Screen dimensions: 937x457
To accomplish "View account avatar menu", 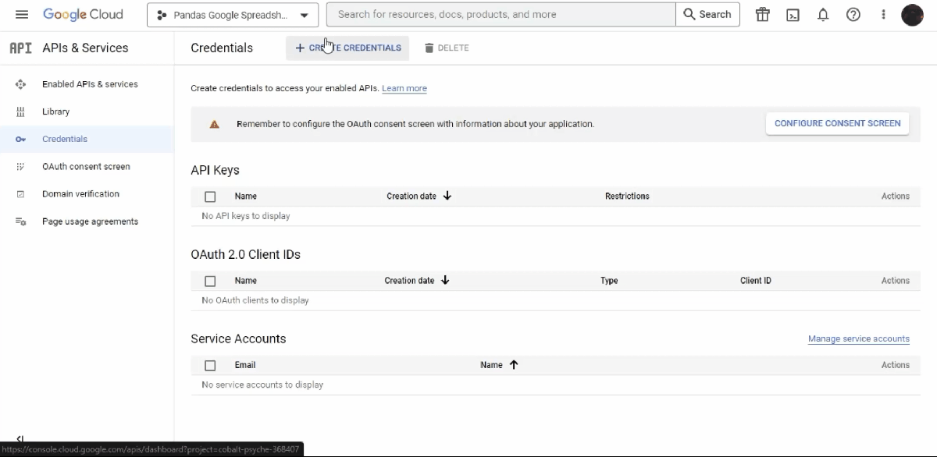I will coord(913,14).
